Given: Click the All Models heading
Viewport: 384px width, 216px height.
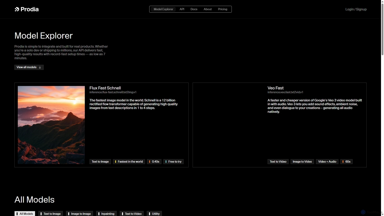Looking at the screenshot, I should coord(34,200).
